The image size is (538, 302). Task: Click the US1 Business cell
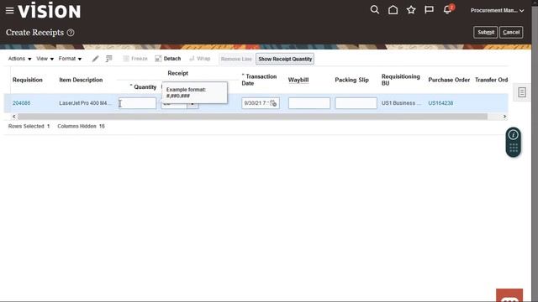401,103
